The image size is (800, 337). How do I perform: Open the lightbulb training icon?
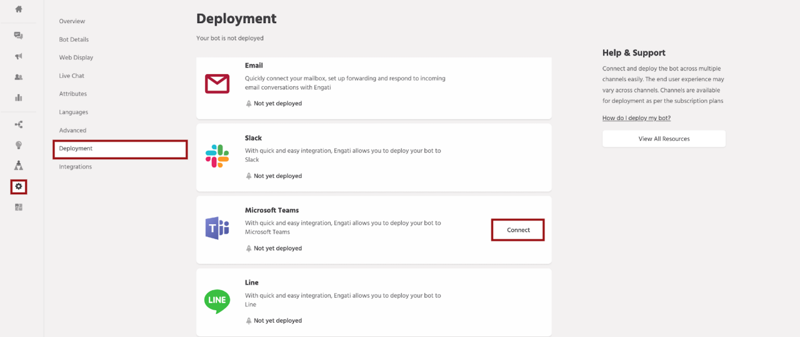coord(19,145)
